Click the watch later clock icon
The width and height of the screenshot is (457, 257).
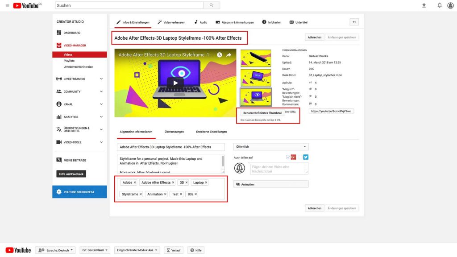[219, 55]
